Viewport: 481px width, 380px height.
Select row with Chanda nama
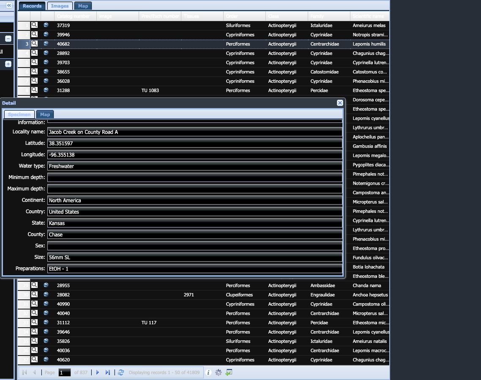(x=203, y=285)
